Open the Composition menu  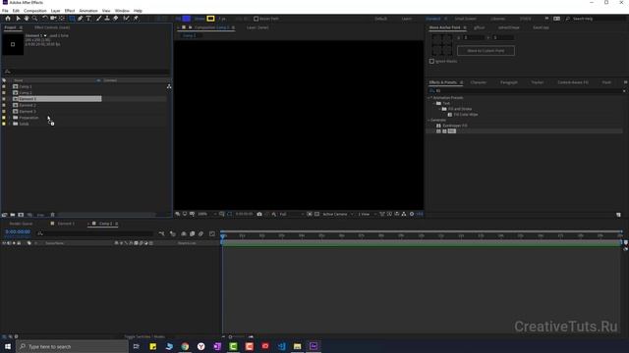click(x=35, y=11)
